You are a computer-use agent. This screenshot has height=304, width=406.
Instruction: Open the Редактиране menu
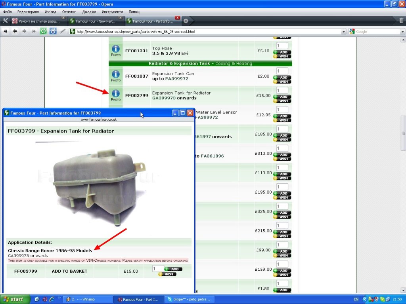[x=28, y=11]
